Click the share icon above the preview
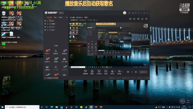 point(146,19)
